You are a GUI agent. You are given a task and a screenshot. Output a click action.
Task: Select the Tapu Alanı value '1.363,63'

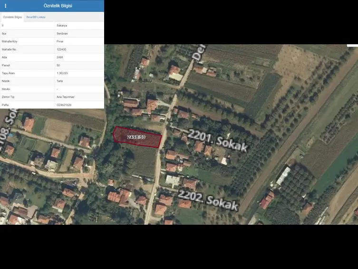(x=62, y=73)
